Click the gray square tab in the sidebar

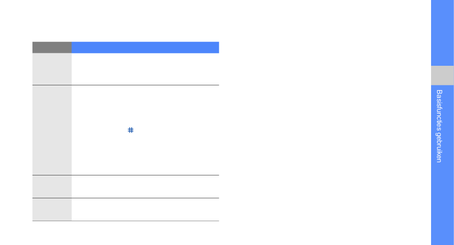[442, 75]
